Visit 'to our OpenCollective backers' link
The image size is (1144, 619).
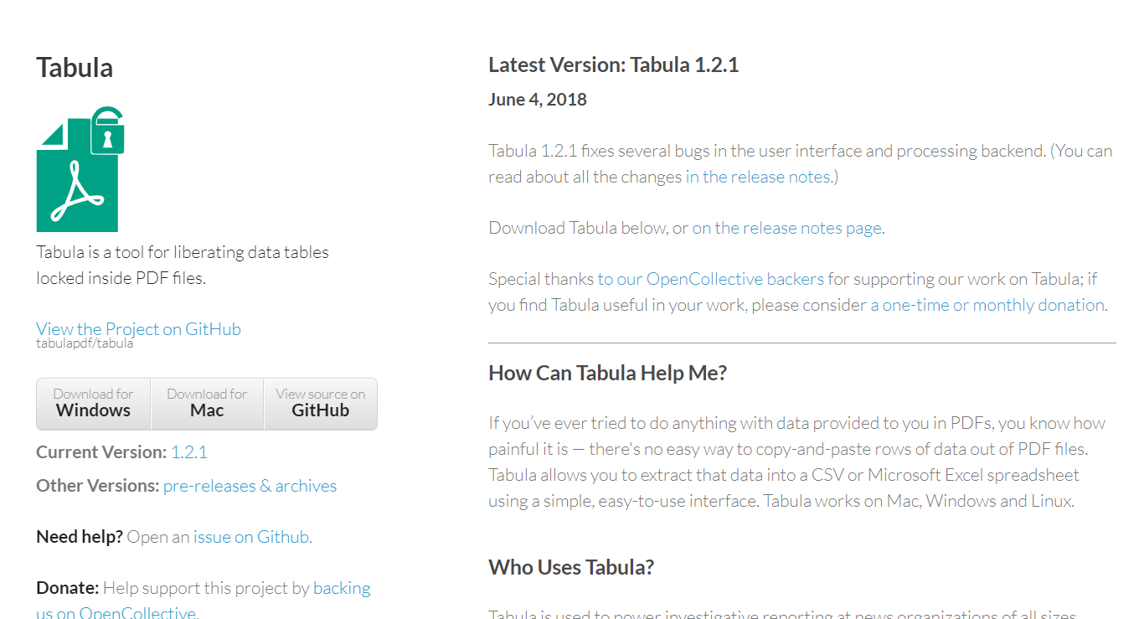710,279
